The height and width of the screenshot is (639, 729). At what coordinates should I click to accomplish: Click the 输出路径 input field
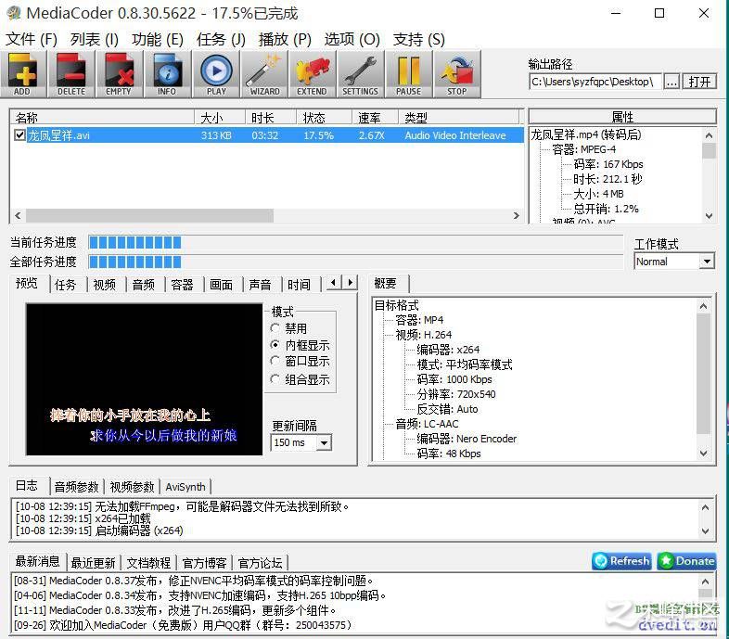coord(595,82)
